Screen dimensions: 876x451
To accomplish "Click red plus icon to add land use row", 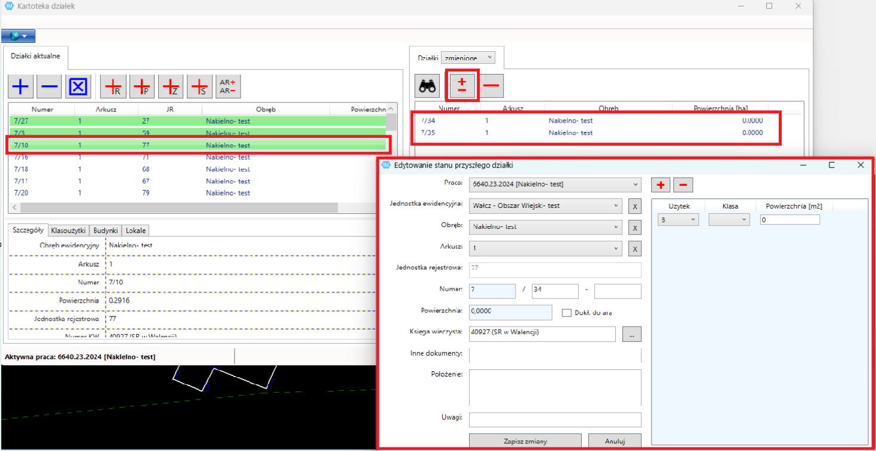I will tap(661, 185).
